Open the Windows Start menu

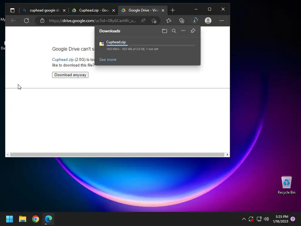coord(9,219)
